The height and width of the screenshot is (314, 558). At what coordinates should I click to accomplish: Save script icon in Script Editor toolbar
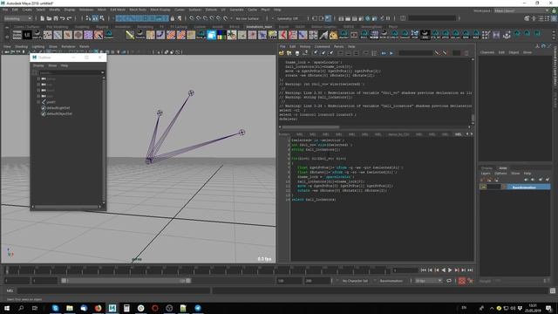[297, 53]
